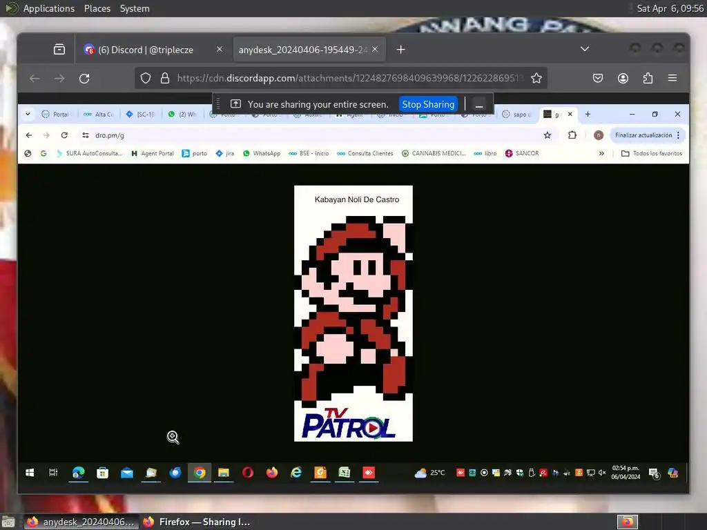Open Chrome three-dot menu
Screen dimensions: 707x530
click(678, 135)
